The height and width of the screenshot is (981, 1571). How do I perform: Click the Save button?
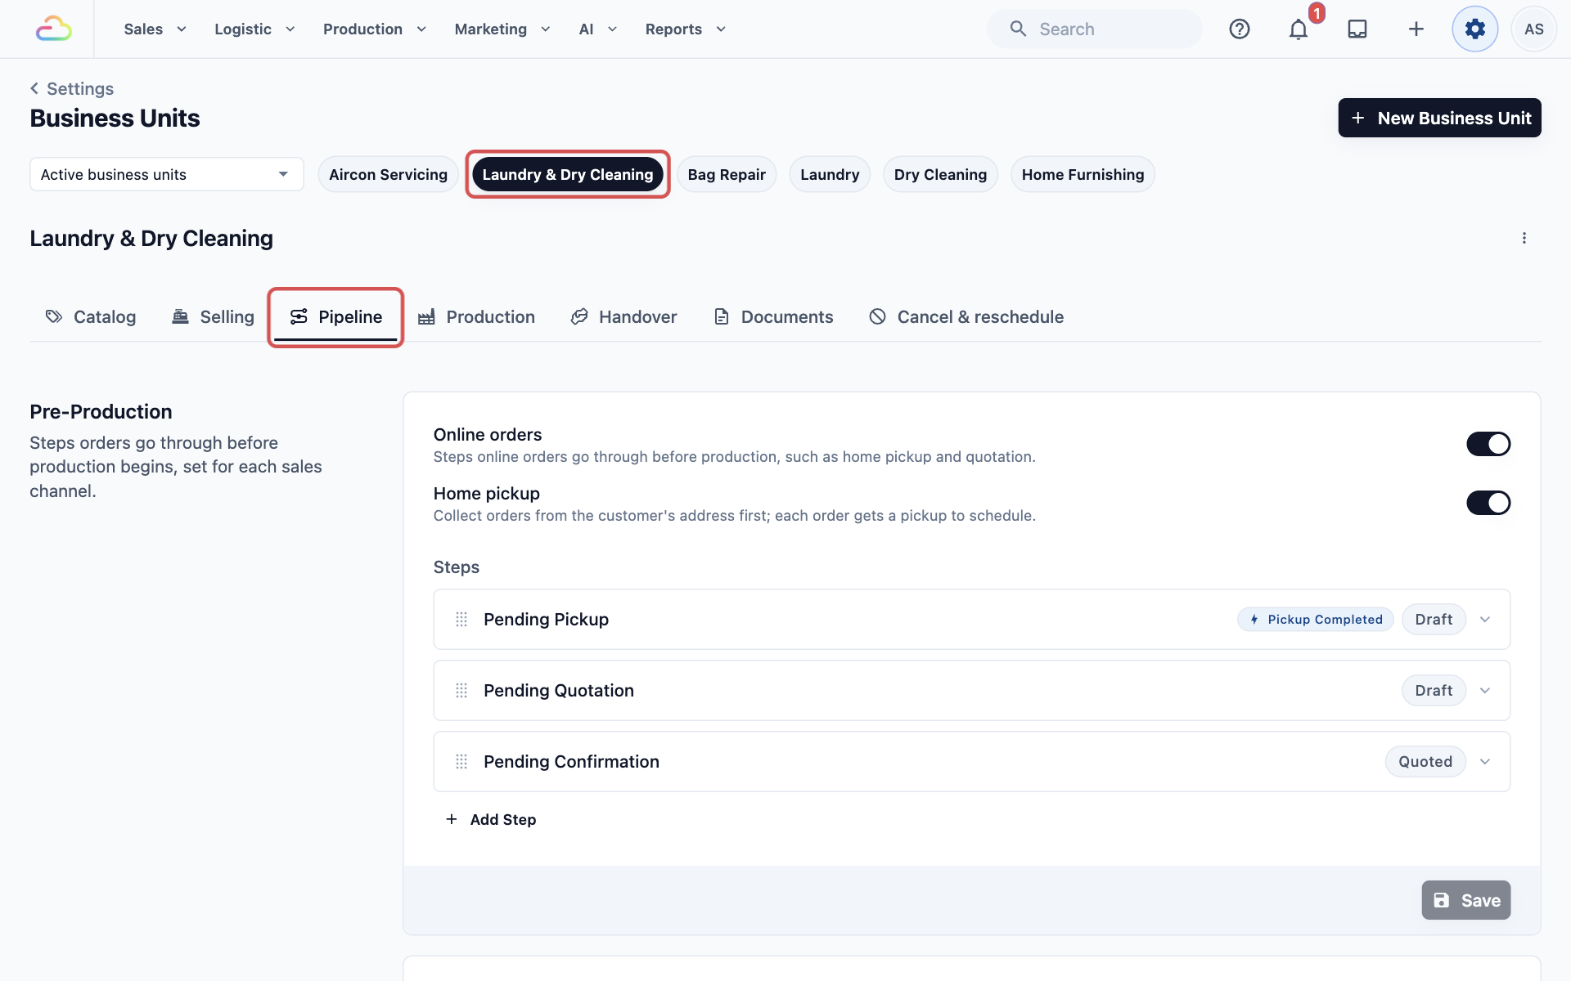1466,900
